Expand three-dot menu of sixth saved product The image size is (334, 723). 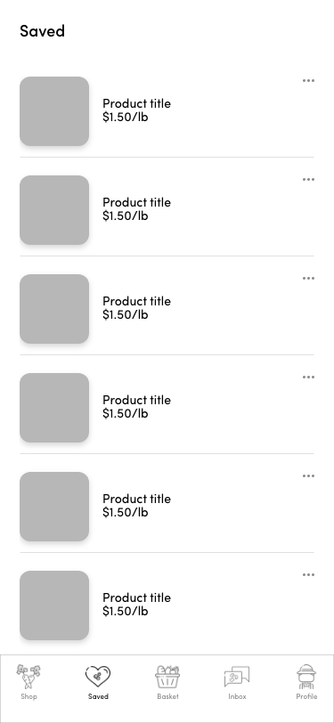pos(308,574)
